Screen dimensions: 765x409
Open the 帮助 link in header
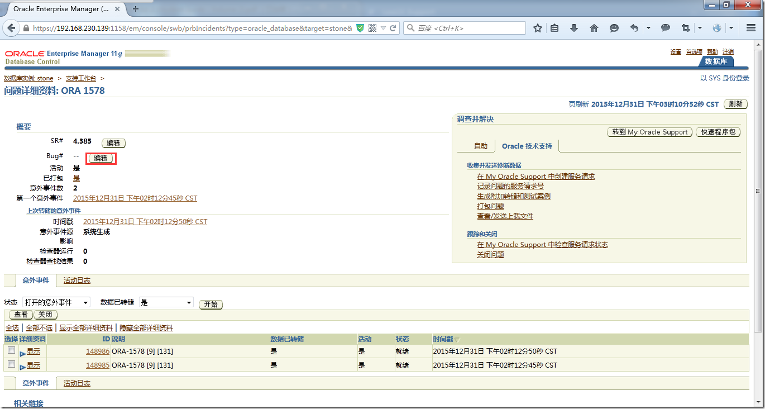click(x=713, y=52)
